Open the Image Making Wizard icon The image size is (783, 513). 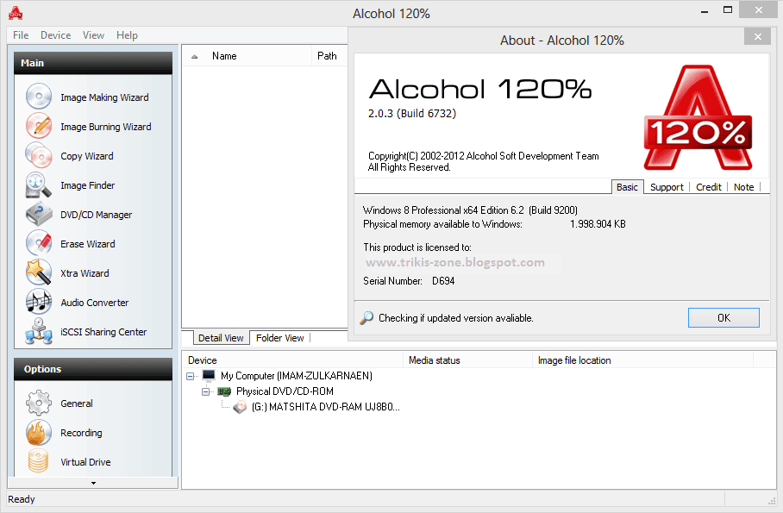click(39, 97)
